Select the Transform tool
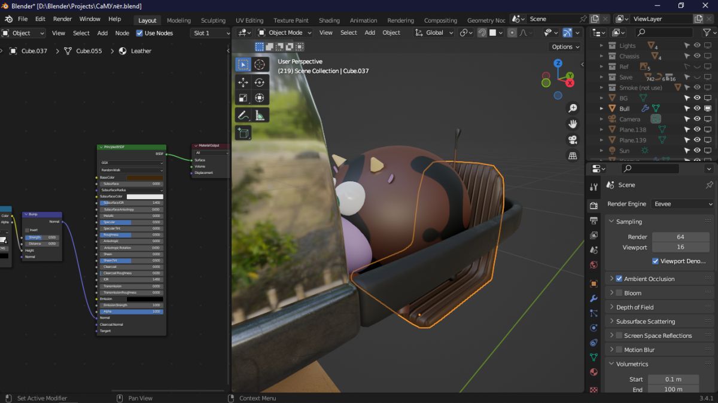The height and width of the screenshot is (403, 718). point(260,98)
